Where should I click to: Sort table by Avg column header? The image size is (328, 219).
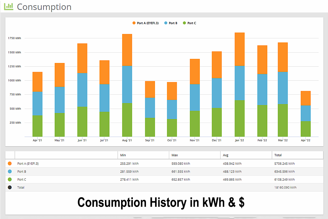pos(226,155)
